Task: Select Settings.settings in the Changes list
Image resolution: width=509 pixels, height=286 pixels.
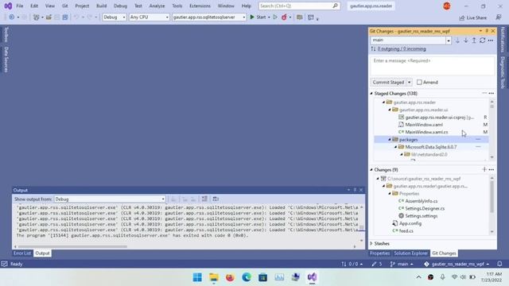Action: [421, 216]
